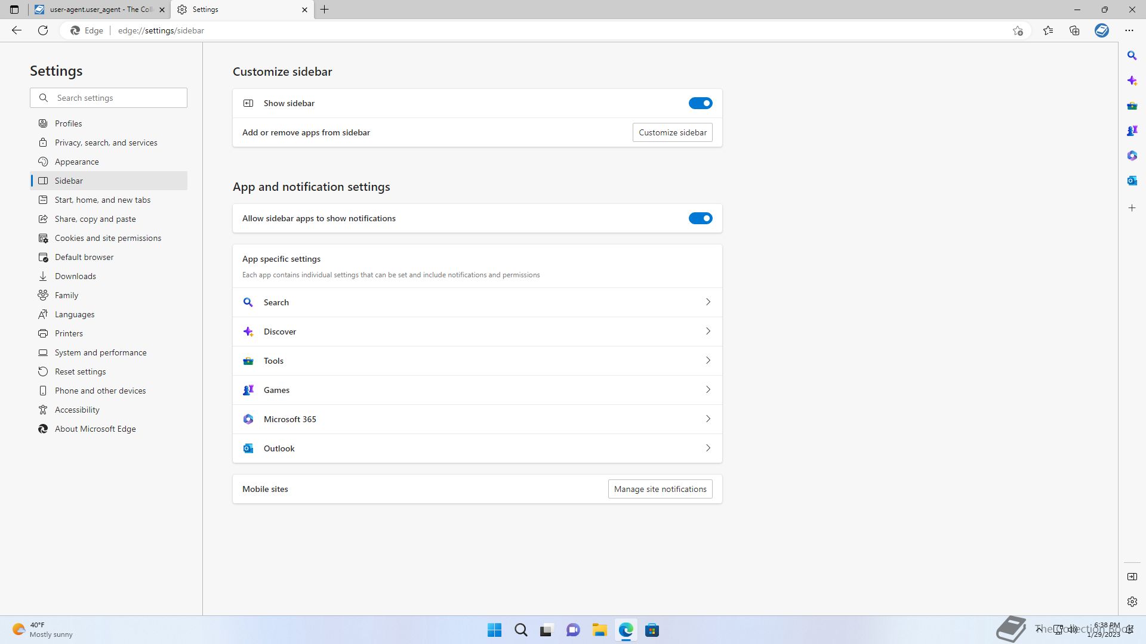This screenshot has height=644, width=1146.
Task: Click profile avatar in toolbar
Action: pos(1102,30)
